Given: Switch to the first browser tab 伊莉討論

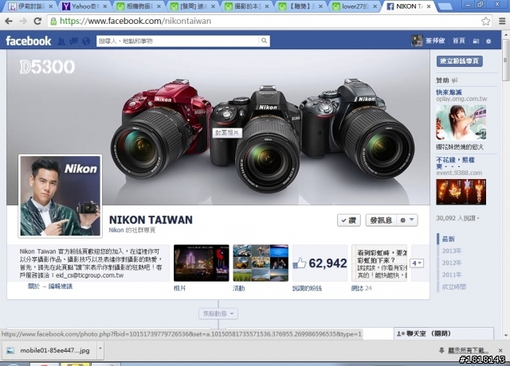Looking at the screenshot, I should pyautogui.click(x=30, y=6).
